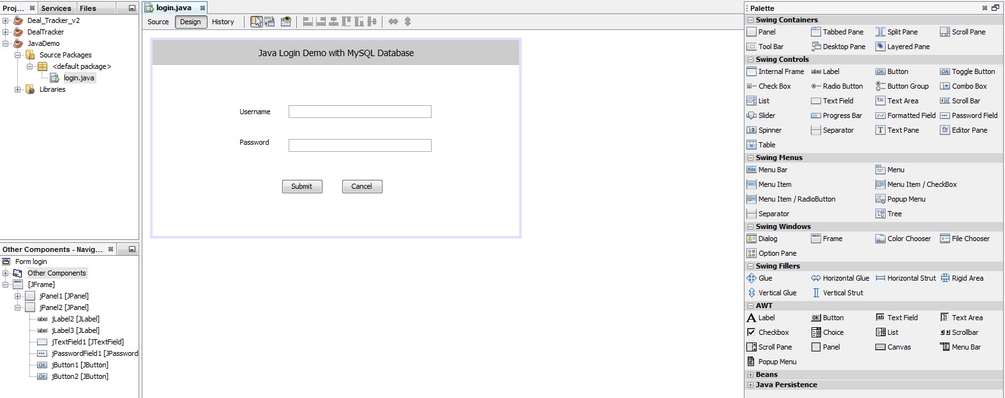
Task: Toggle Change Vertical Resizability
Action: (407, 22)
